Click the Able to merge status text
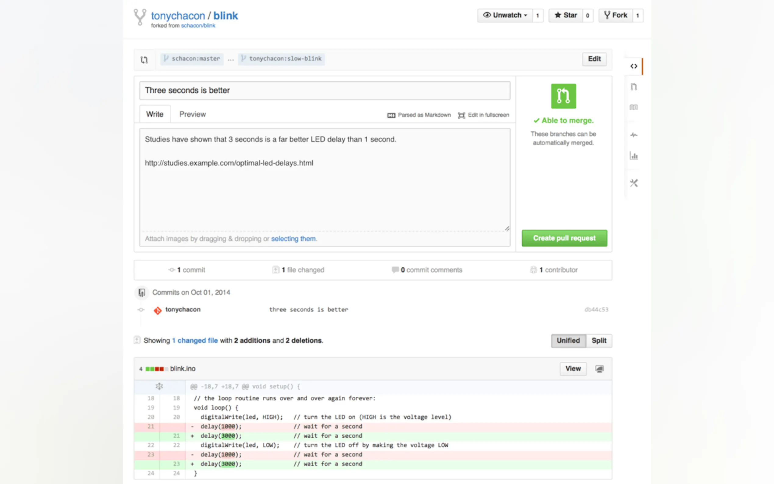This screenshot has width=774, height=484. [563, 121]
